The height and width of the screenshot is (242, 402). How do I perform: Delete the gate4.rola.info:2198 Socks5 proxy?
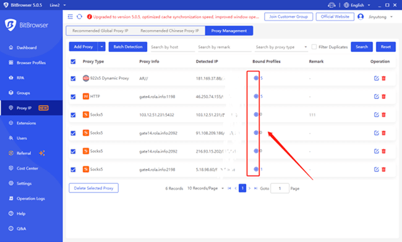point(383,170)
